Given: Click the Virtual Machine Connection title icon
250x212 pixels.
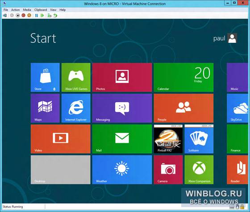Looking at the screenshot, I should point(4,4).
